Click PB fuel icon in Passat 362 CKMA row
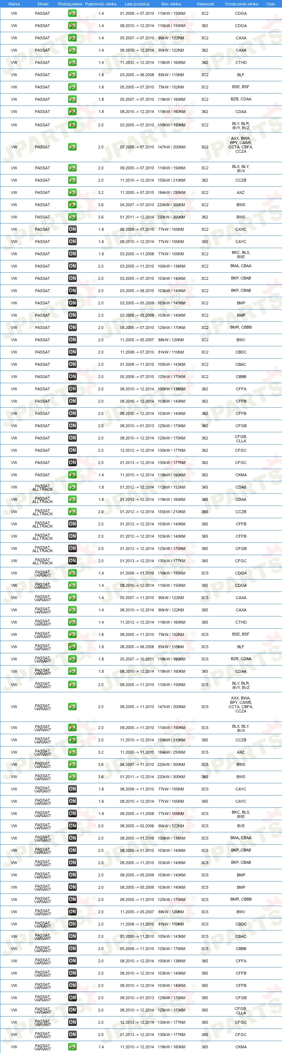Image resolution: width=282 pixels, height=1053 pixels. 72,475
